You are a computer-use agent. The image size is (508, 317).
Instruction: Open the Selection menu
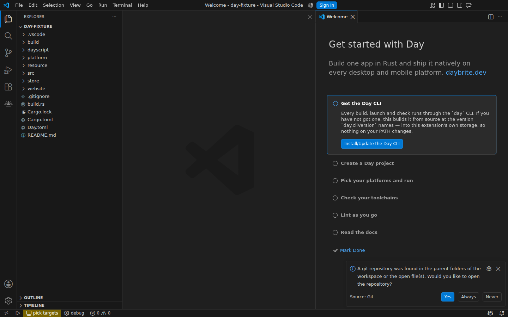(x=54, y=5)
